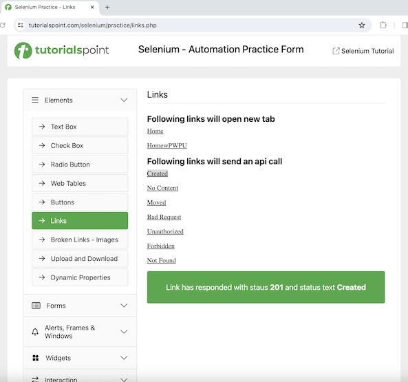Click the Created api link

[157, 173]
